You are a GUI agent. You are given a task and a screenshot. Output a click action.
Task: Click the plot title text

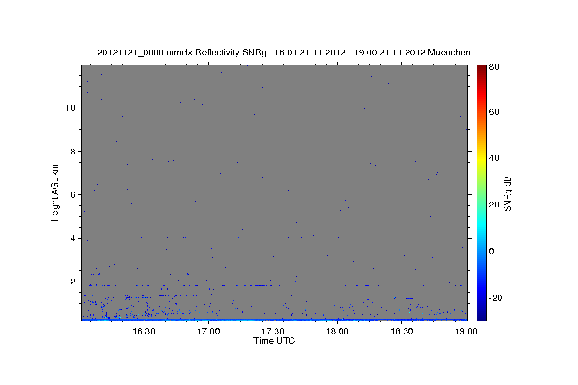[284, 52]
